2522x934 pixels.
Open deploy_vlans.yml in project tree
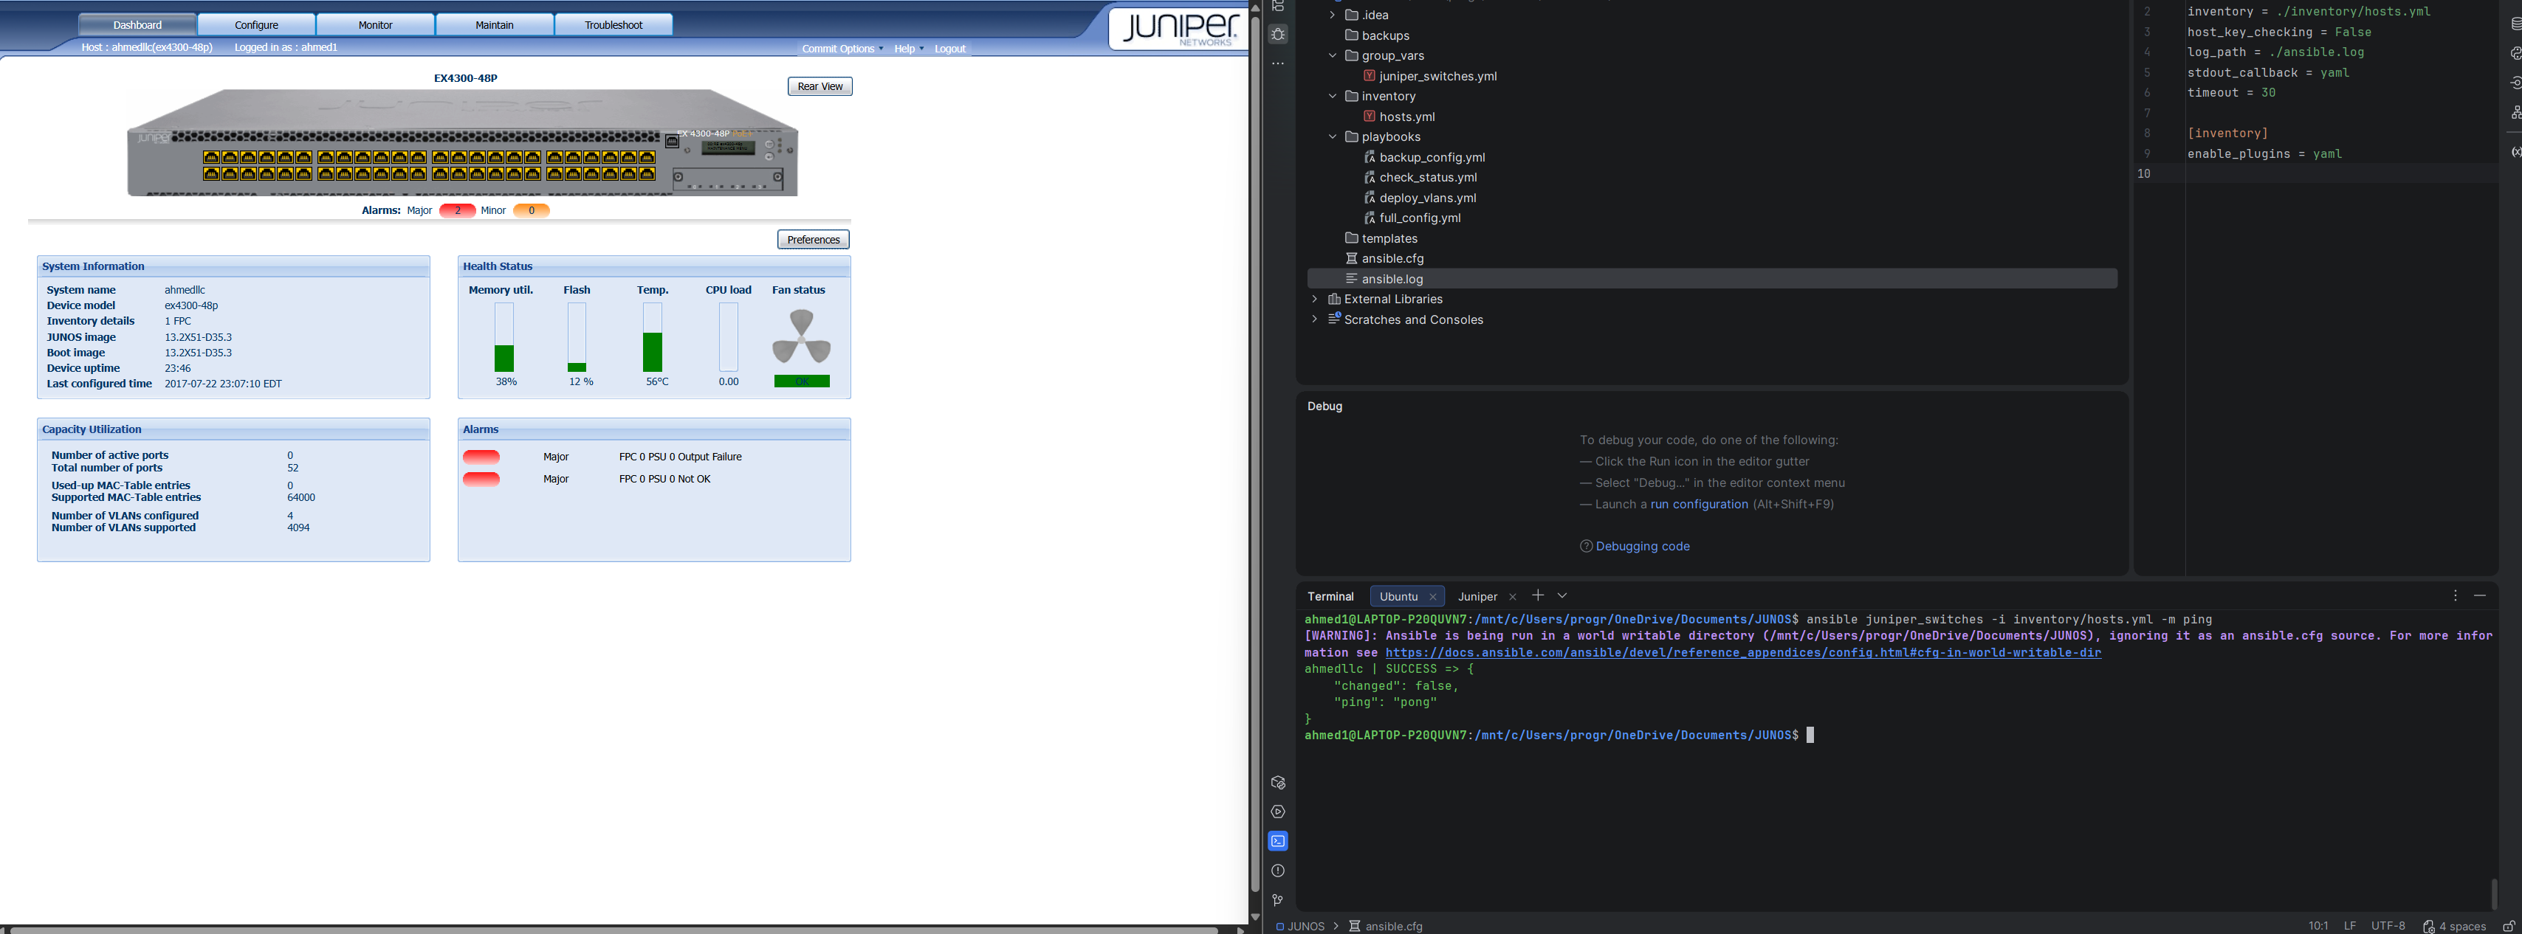1426,198
